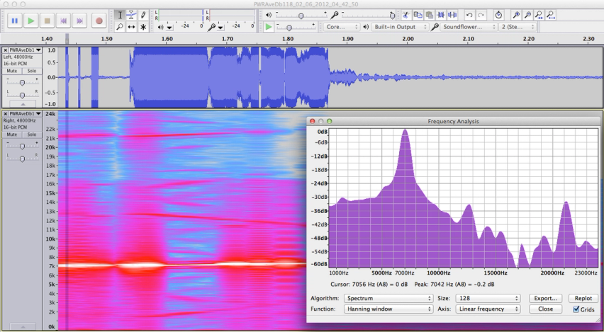604x332 pixels.
Task: Open the Soundflower input device dropdown
Action: (x=469, y=27)
